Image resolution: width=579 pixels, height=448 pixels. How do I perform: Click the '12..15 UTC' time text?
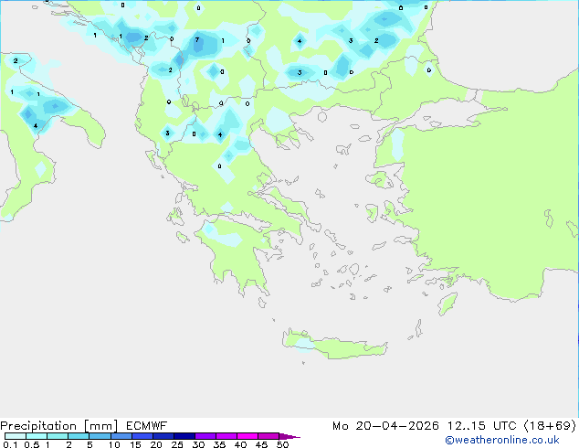pyautogui.click(x=481, y=426)
